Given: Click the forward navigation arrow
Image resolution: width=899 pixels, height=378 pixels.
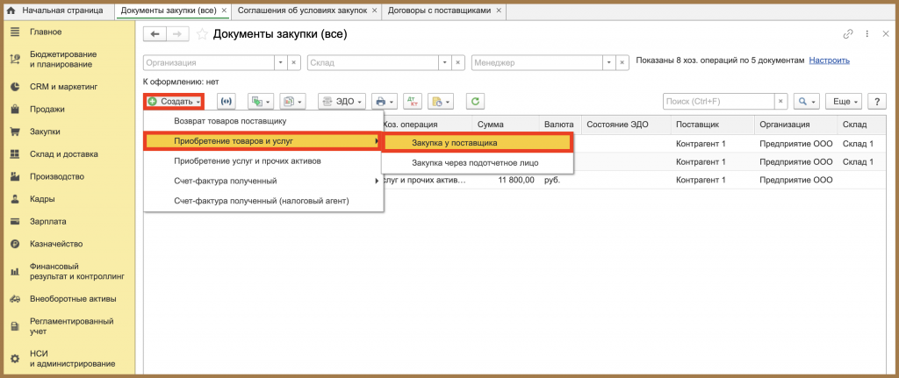Looking at the screenshot, I should 177,34.
